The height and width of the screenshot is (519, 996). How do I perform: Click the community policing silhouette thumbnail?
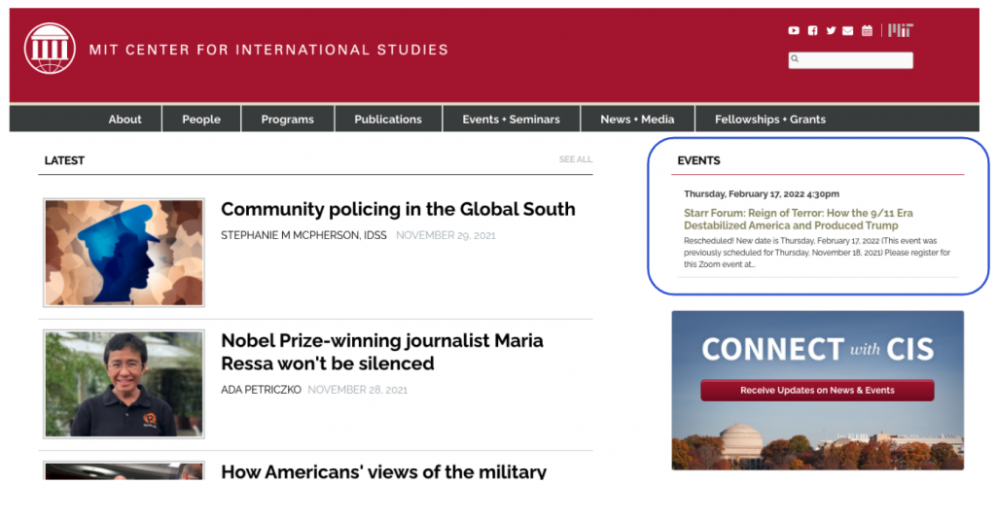[124, 253]
